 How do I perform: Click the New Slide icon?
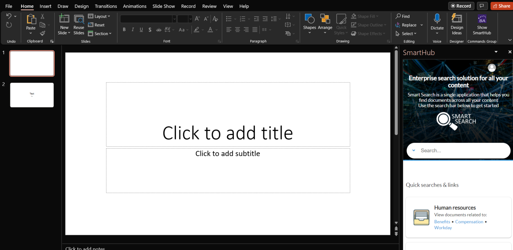click(64, 19)
